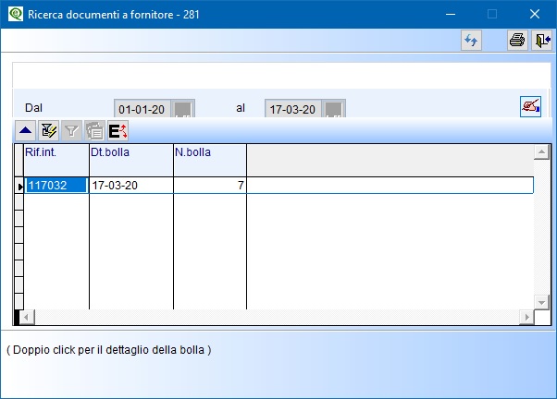The height and width of the screenshot is (399, 557).
Task: Sort by Dt.bolla column header
Action: point(131,160)
